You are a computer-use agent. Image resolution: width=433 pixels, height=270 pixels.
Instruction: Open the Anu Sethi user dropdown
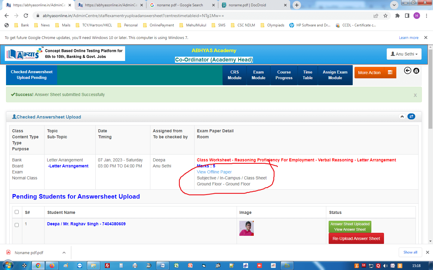click(404, 54)
